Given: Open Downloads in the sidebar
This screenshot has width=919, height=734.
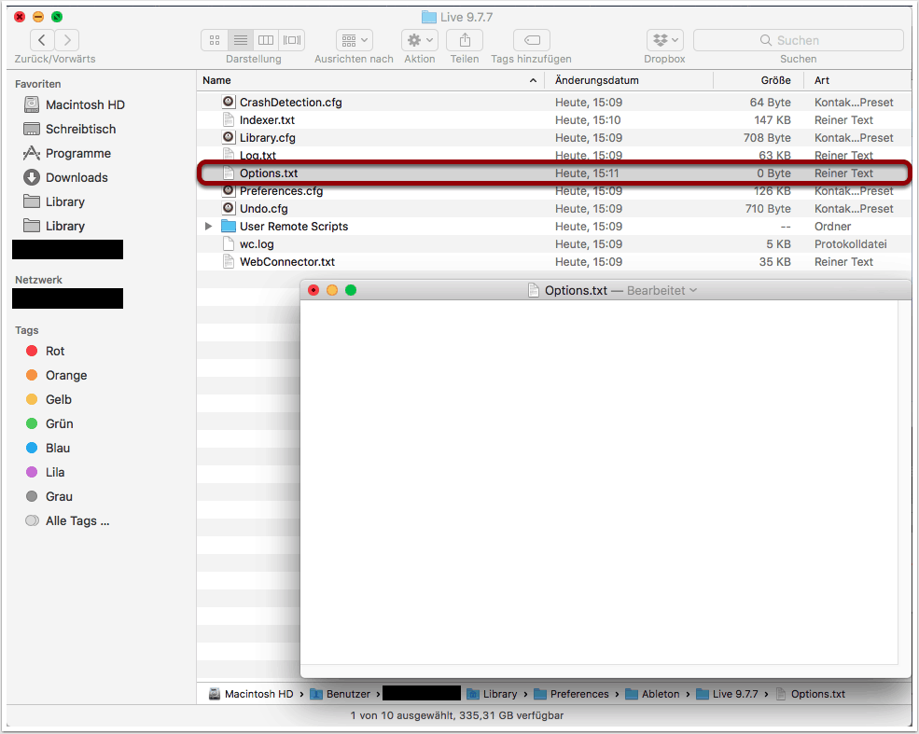Looking at the screenshot, I should coord(77,177).
